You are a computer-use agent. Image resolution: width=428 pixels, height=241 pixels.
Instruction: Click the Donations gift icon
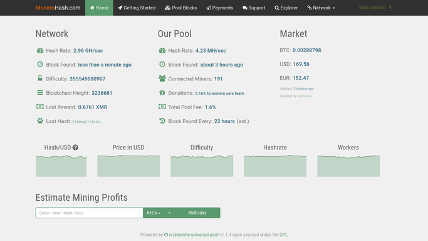[162, 93]
